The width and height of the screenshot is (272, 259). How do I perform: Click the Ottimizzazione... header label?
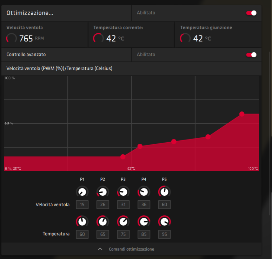(x=30, y=13)
